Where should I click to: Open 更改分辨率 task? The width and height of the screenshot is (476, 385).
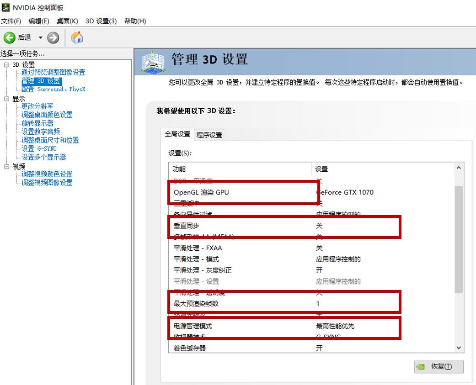pyautogui.click(x=37, y=106)
